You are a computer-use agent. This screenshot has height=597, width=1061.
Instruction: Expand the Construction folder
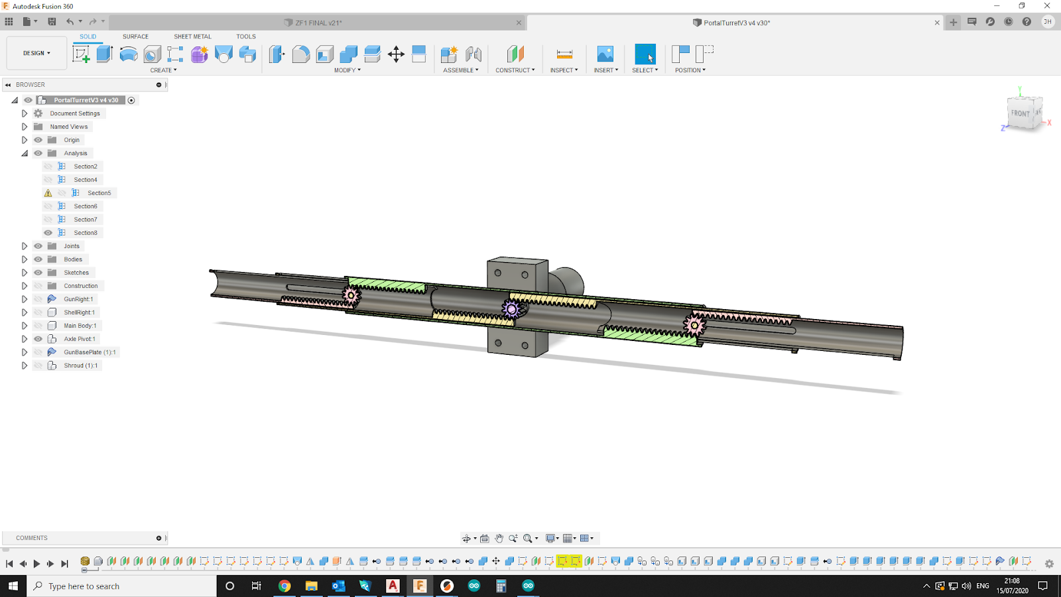(25, 286)
